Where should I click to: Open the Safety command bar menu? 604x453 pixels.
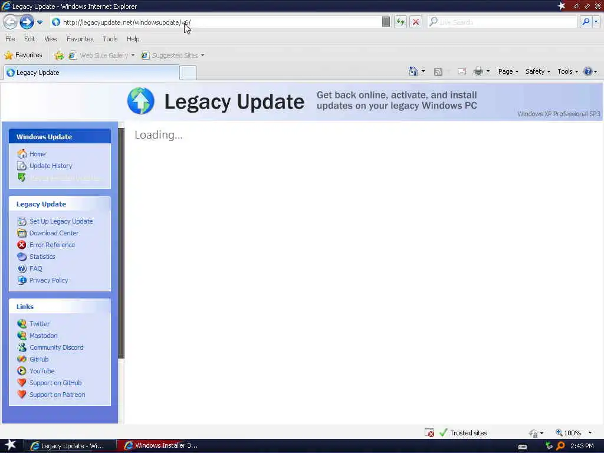[x=538, y=71]
